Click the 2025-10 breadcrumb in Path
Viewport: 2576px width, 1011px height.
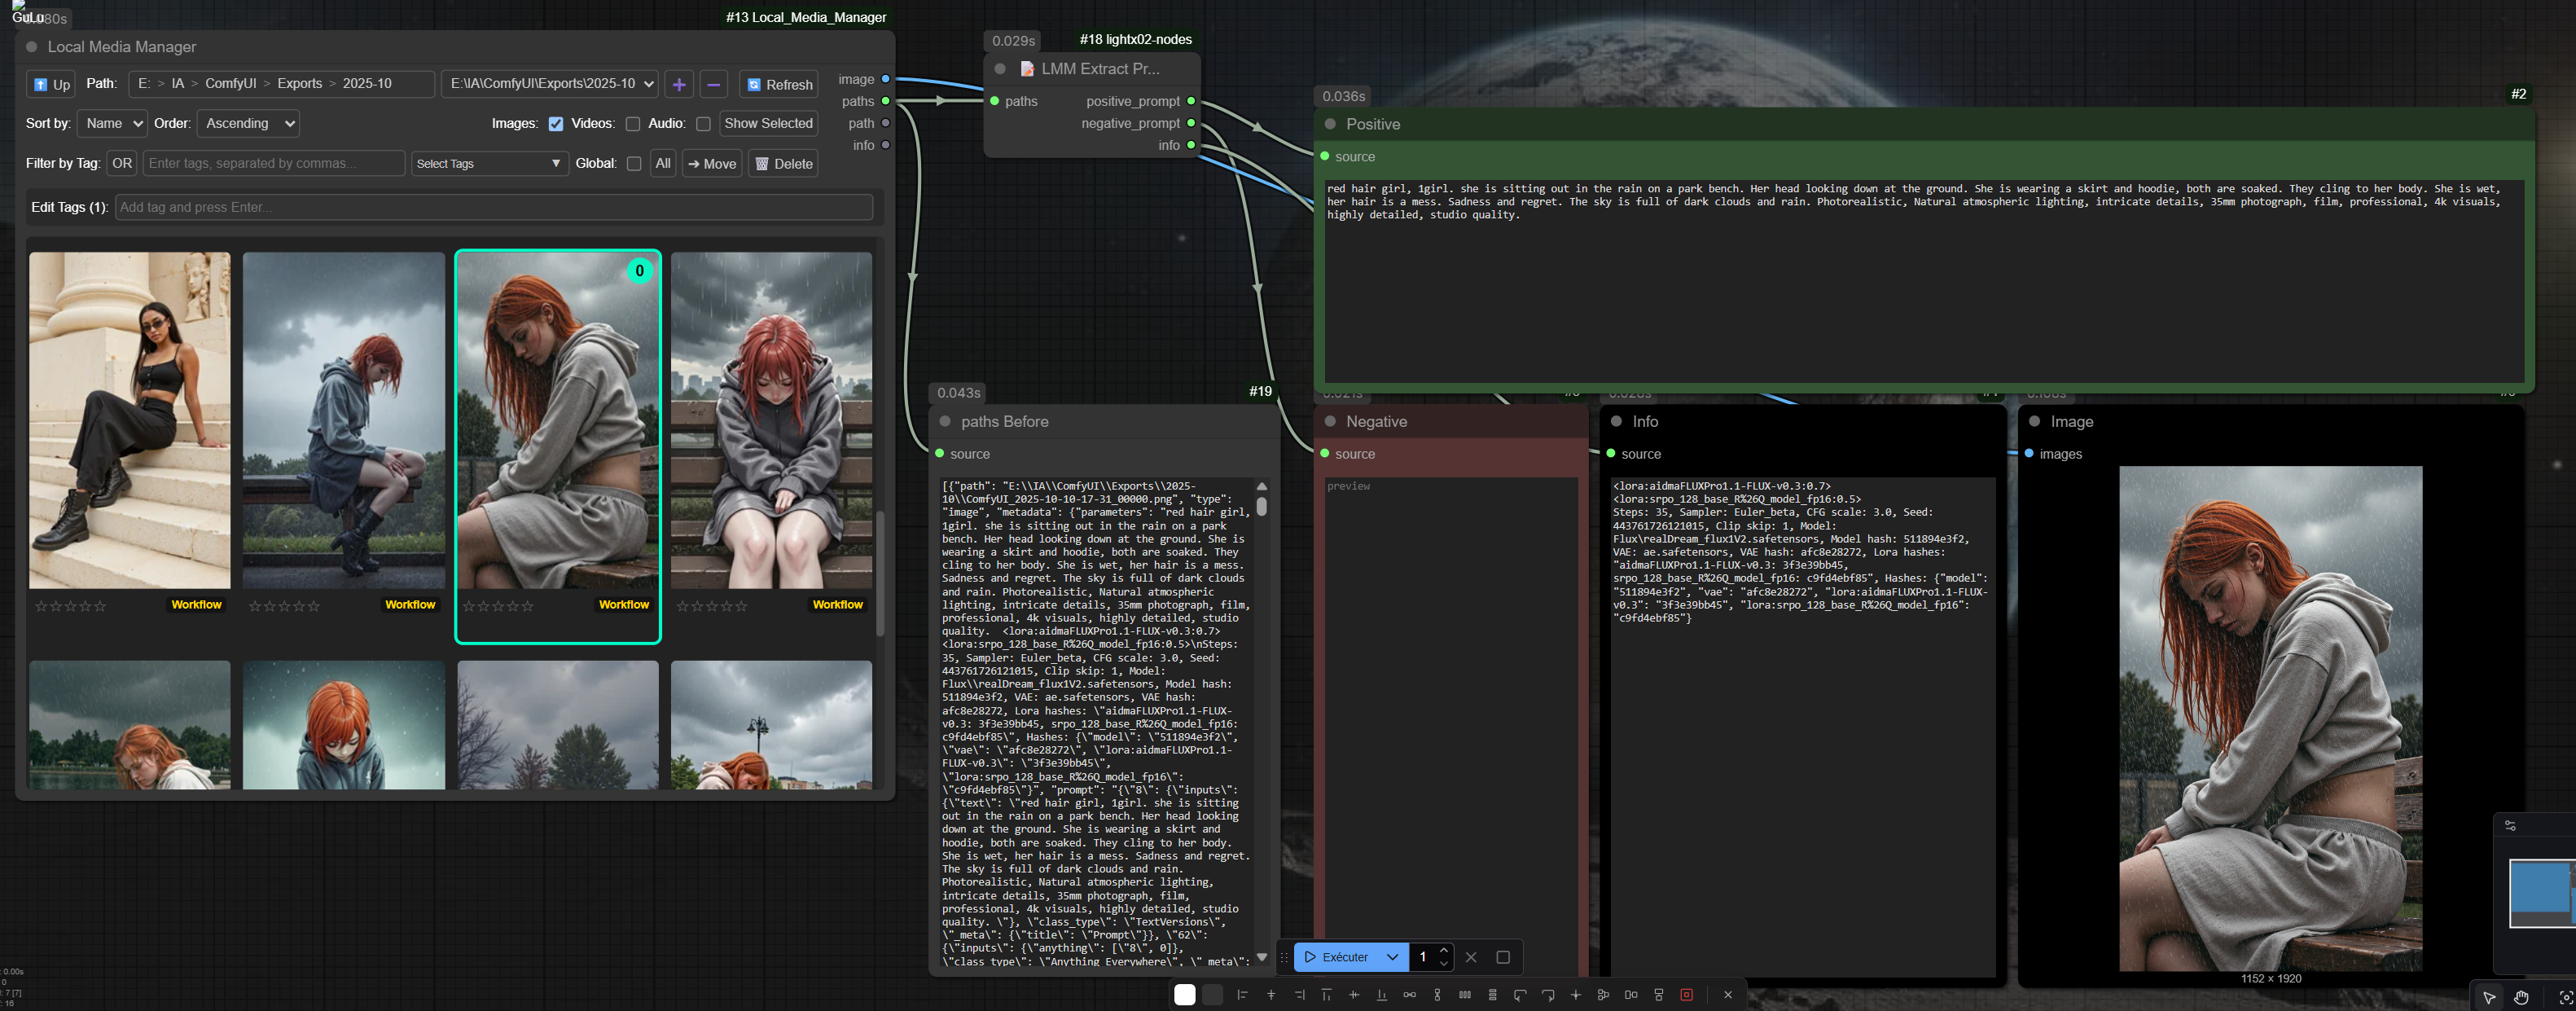367,84
